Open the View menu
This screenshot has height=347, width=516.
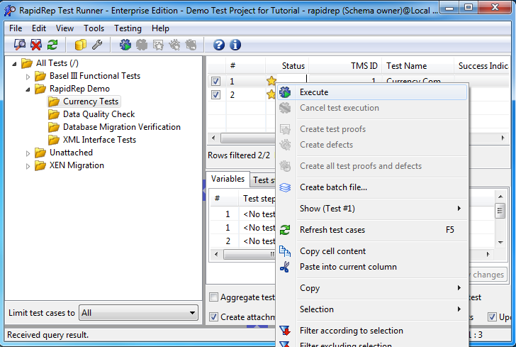(64, 28)
